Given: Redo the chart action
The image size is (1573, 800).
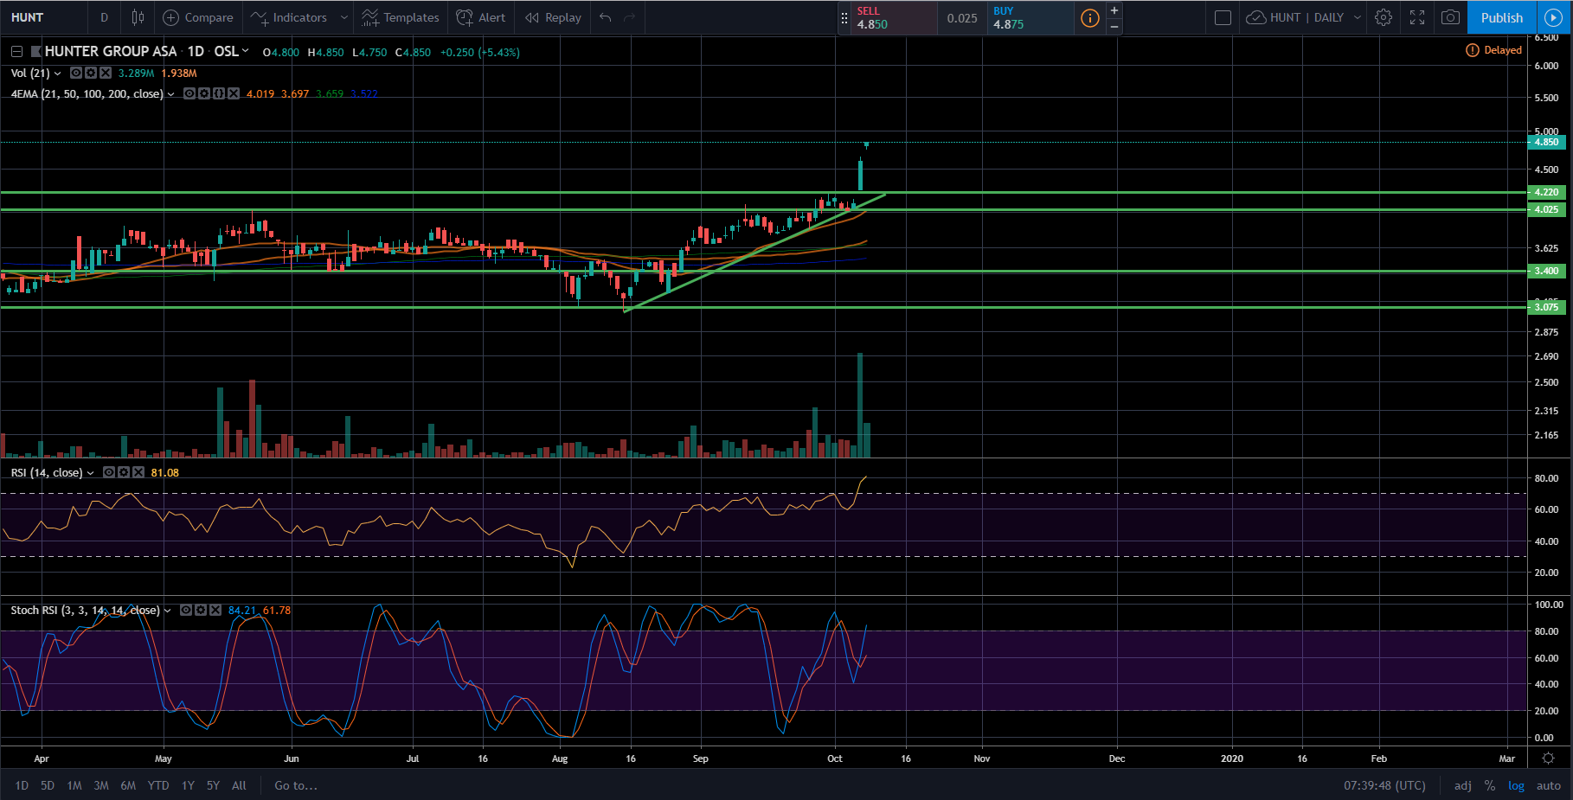Looking at the screenshot, I should 630,17.
